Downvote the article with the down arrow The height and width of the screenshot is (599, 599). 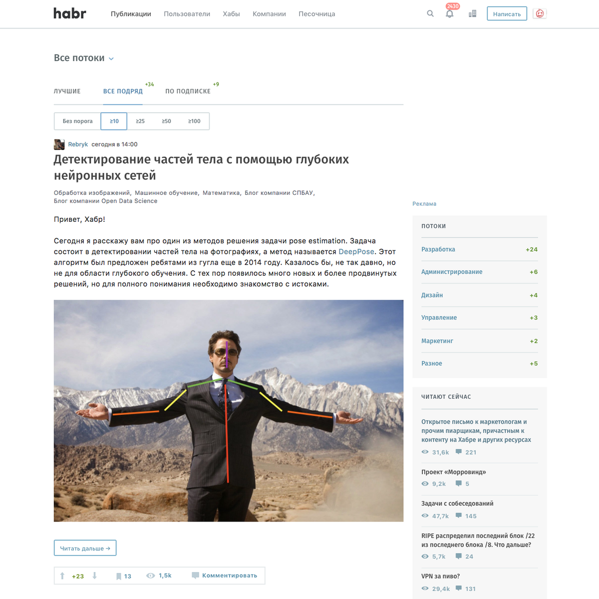[94, 576]
